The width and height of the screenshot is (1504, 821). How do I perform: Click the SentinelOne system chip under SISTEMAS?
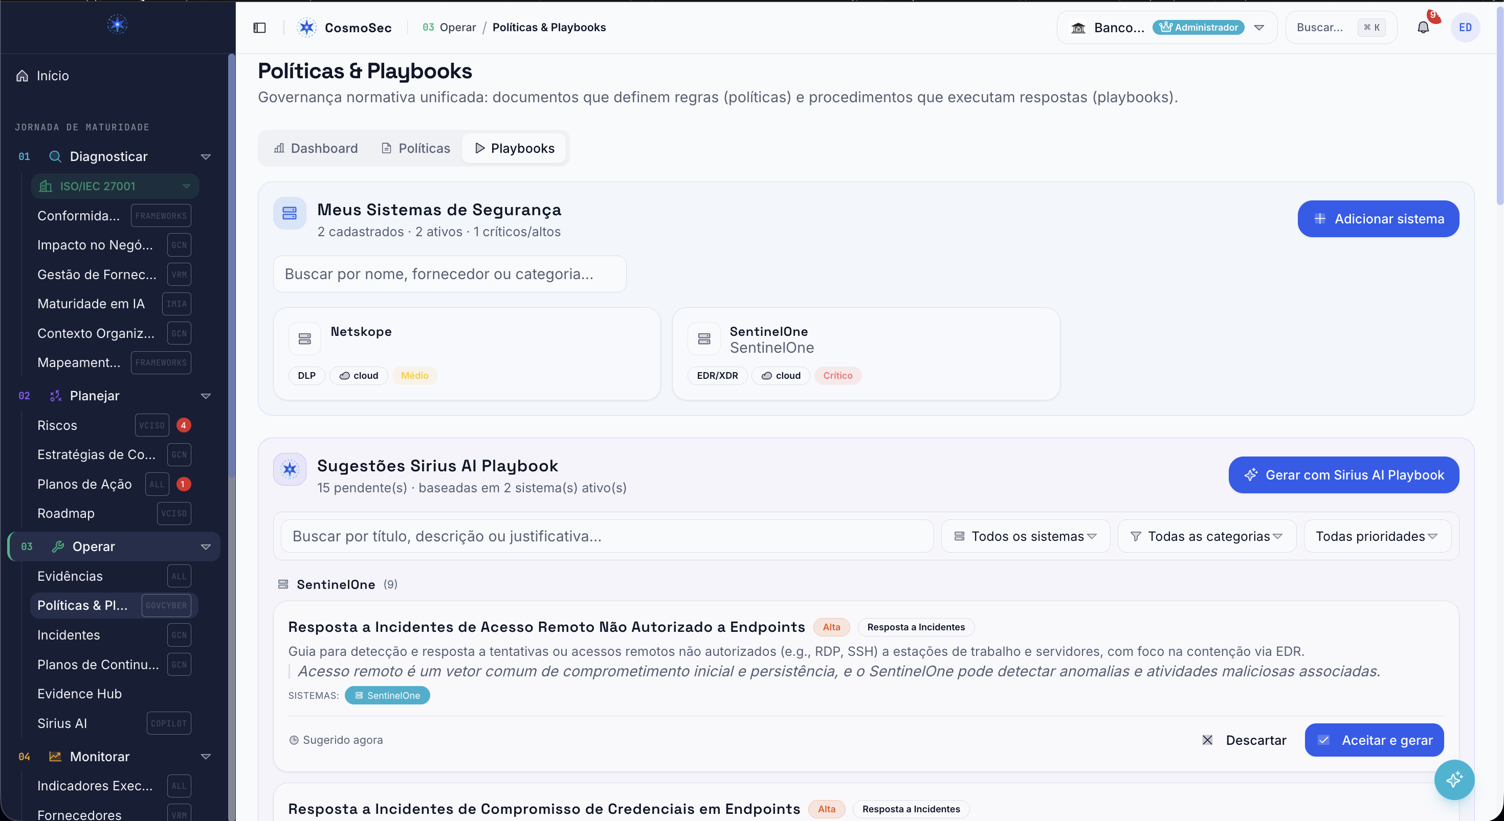tap(387, 695)
